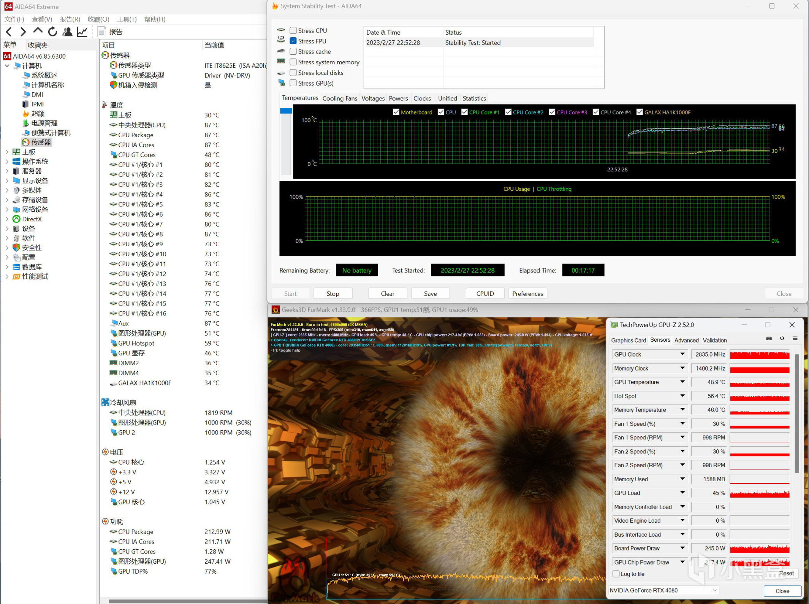Select the 传感器 tree item
The image size is (809, 604).
(41, 142)
